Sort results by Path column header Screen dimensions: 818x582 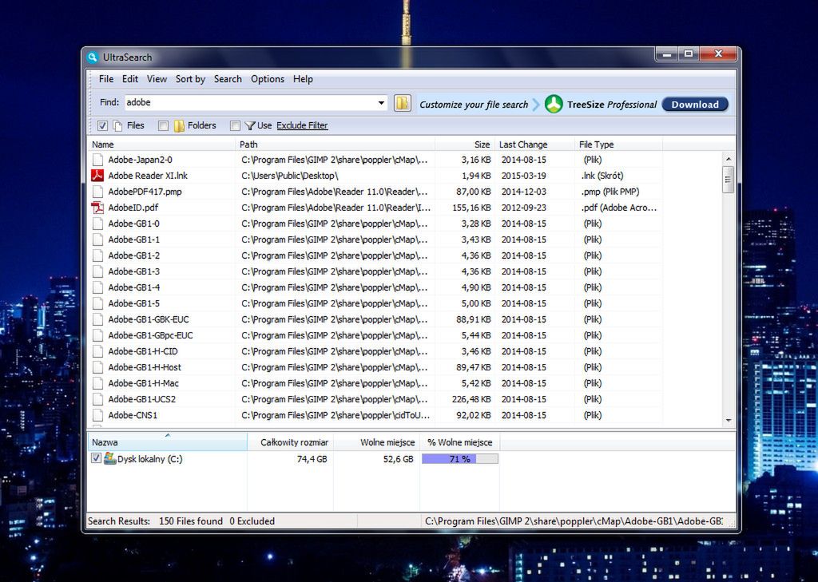click(335, 145)
